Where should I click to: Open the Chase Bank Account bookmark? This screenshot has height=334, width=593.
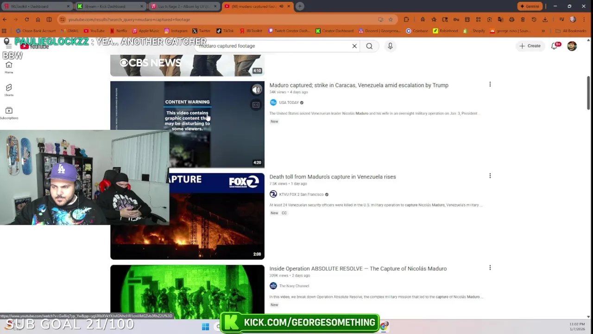point(36,31)
